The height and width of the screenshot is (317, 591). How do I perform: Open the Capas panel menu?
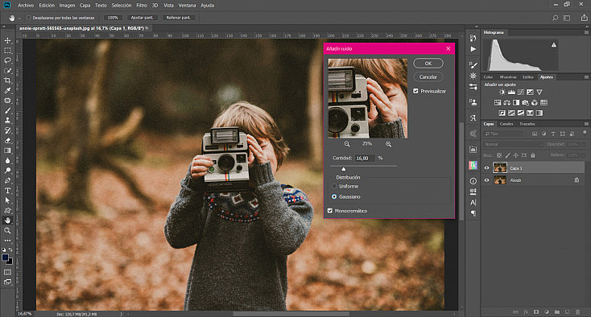pyautogui.click(x=586, y=124)
